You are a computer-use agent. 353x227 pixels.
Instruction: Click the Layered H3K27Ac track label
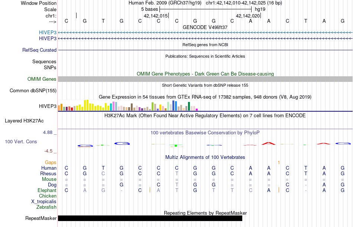tap(24, 121)
